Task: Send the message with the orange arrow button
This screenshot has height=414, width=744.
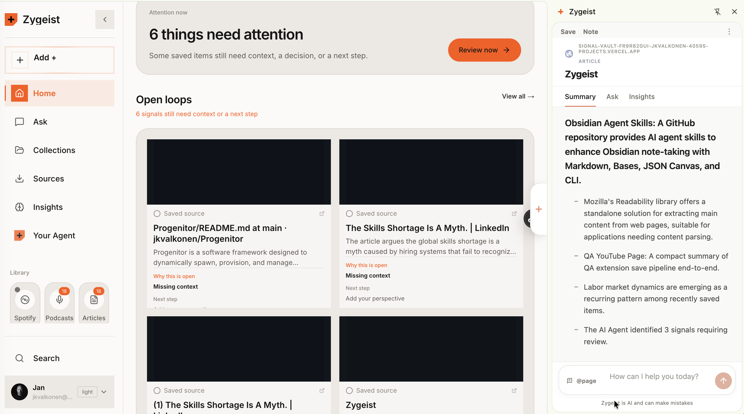Action: pyautogui.click(x=723, y=381)
